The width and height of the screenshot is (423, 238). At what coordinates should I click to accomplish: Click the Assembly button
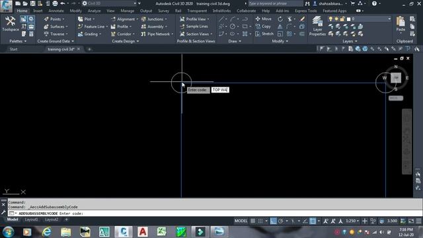click(154, 26)
